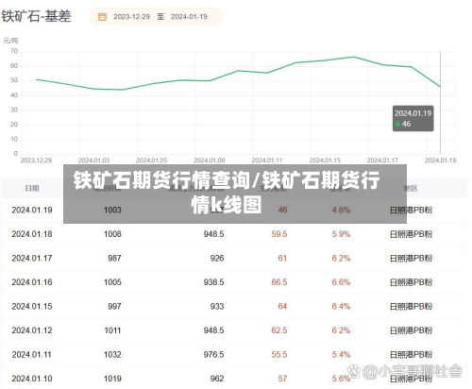Select the start date field 2023-12-29
472x389 pixels.
[x=131, y=17]
